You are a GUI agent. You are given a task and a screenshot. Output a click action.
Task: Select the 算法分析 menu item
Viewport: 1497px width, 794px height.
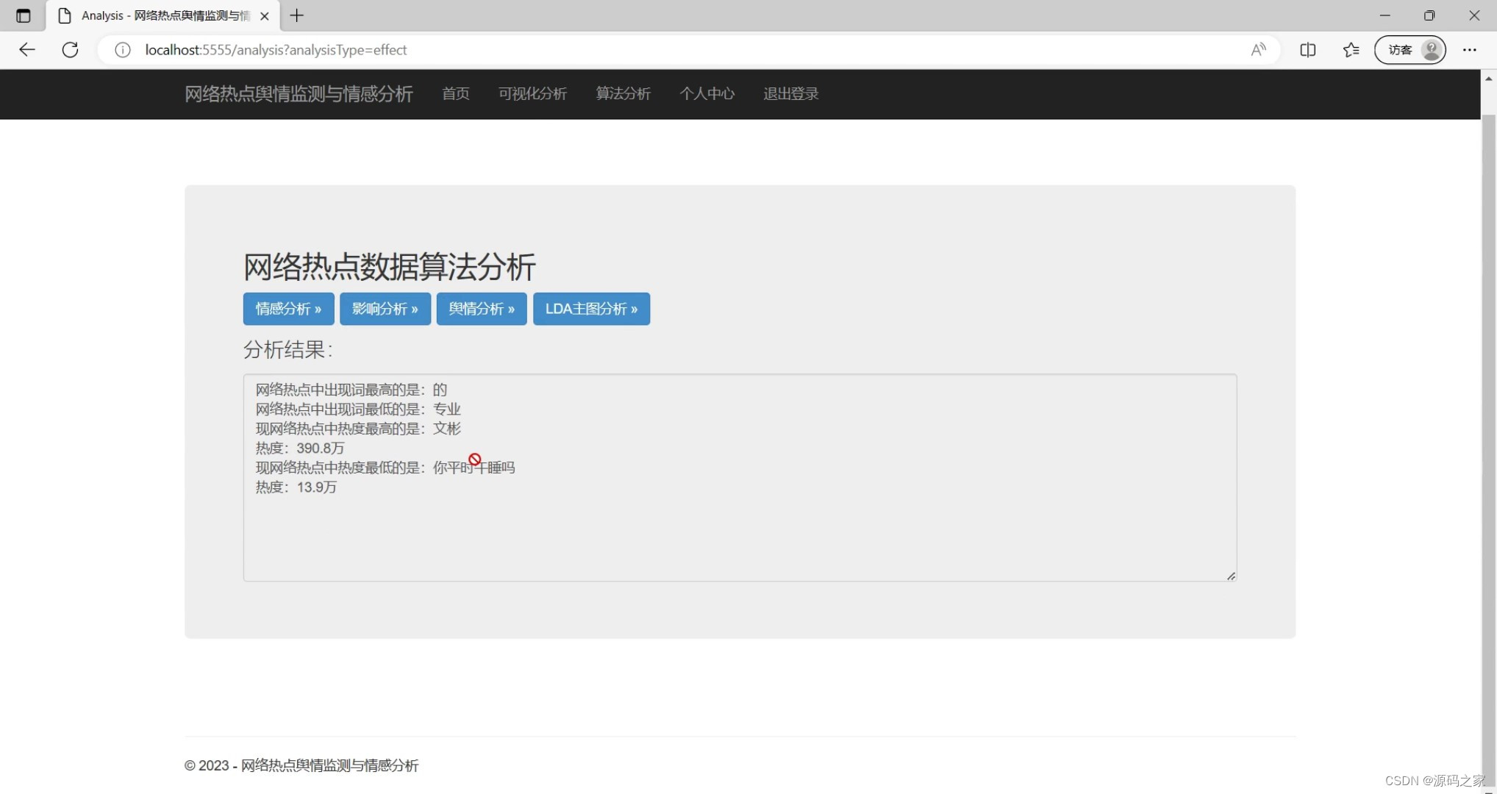tap(623, 94)
